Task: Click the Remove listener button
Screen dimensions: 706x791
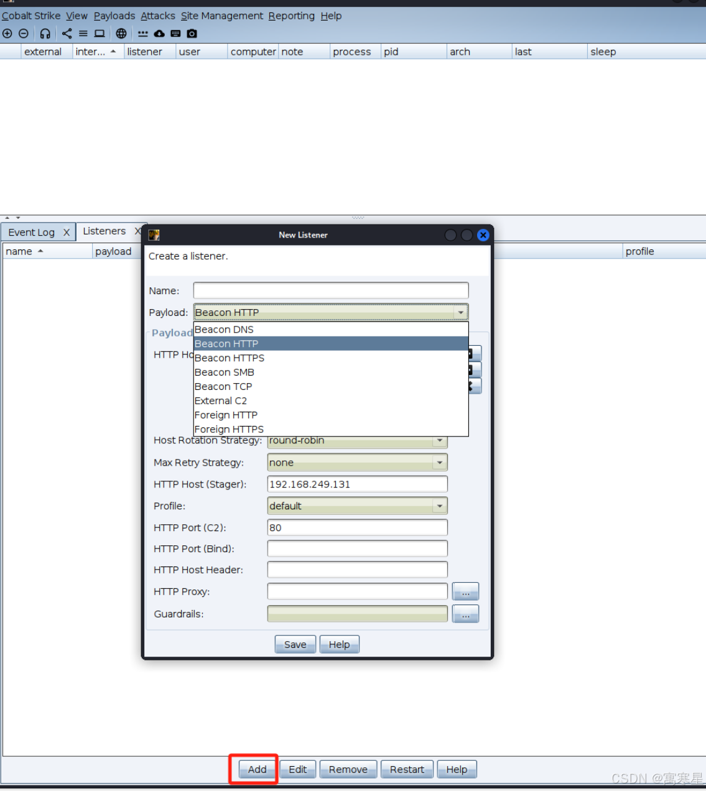Action: 348,769
